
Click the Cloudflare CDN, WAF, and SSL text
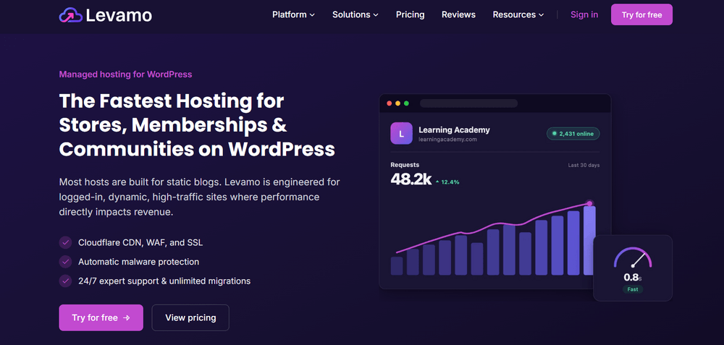click(x=140, y=242)
